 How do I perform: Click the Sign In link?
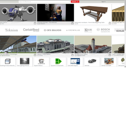click(104, 2)
